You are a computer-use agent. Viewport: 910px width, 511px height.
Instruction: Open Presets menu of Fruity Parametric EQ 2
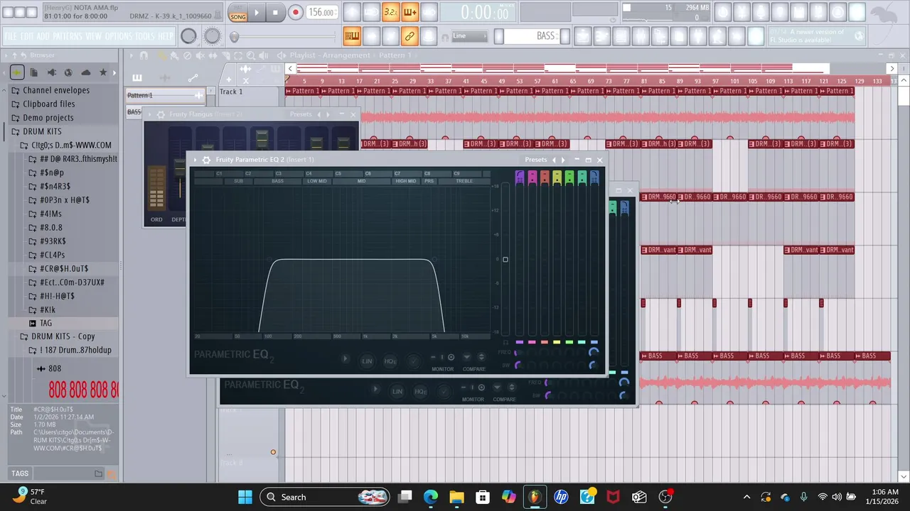536,160
